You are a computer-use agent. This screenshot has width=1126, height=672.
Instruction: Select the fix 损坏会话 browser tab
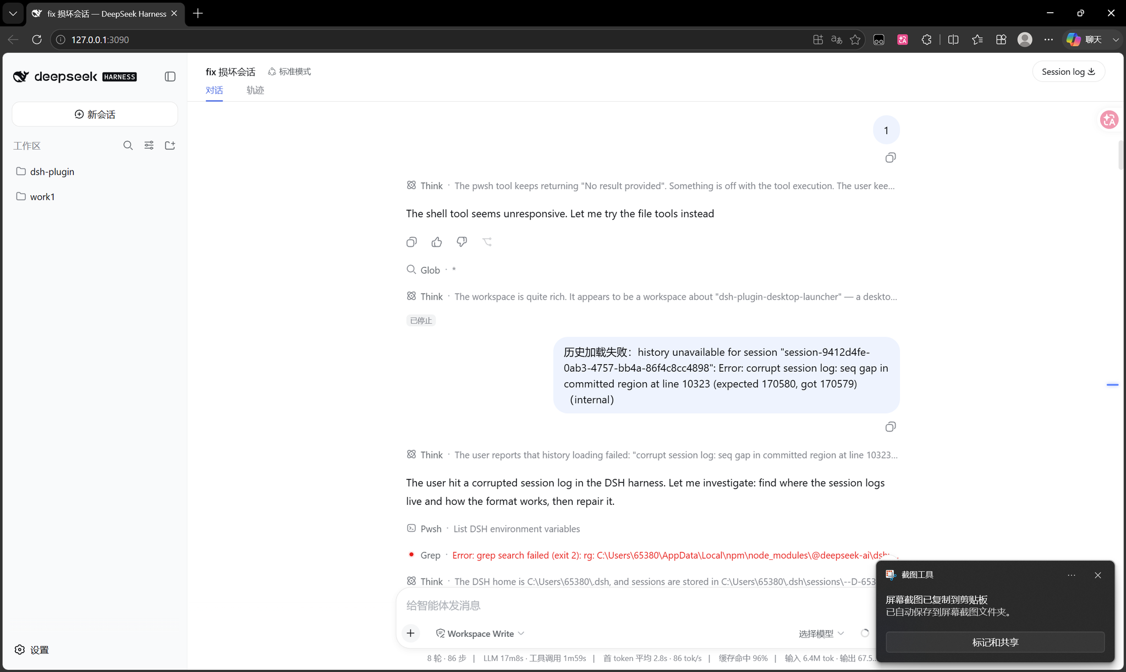click(105, 14)
